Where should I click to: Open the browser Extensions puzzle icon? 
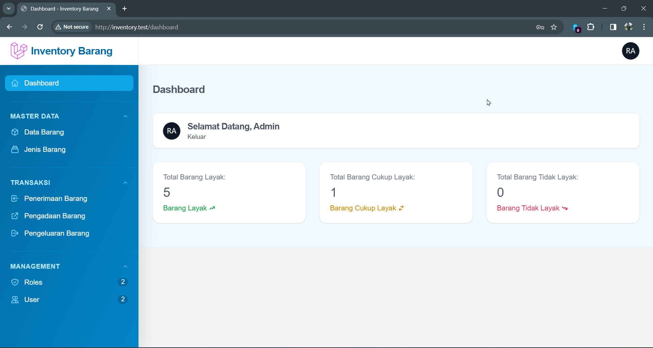coord(591,27)
